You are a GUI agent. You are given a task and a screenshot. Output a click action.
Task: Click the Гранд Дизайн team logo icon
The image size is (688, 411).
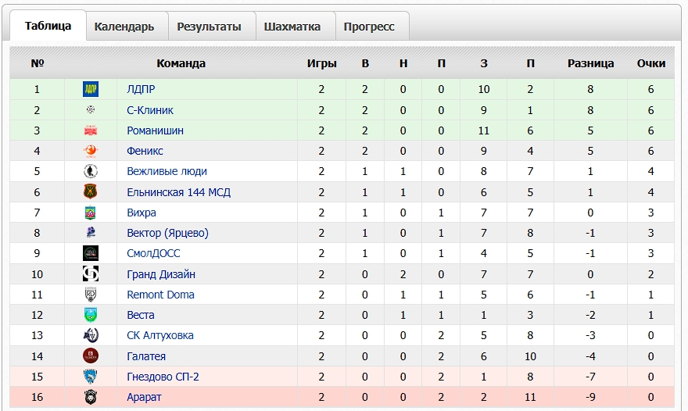(x=91, y=274)
